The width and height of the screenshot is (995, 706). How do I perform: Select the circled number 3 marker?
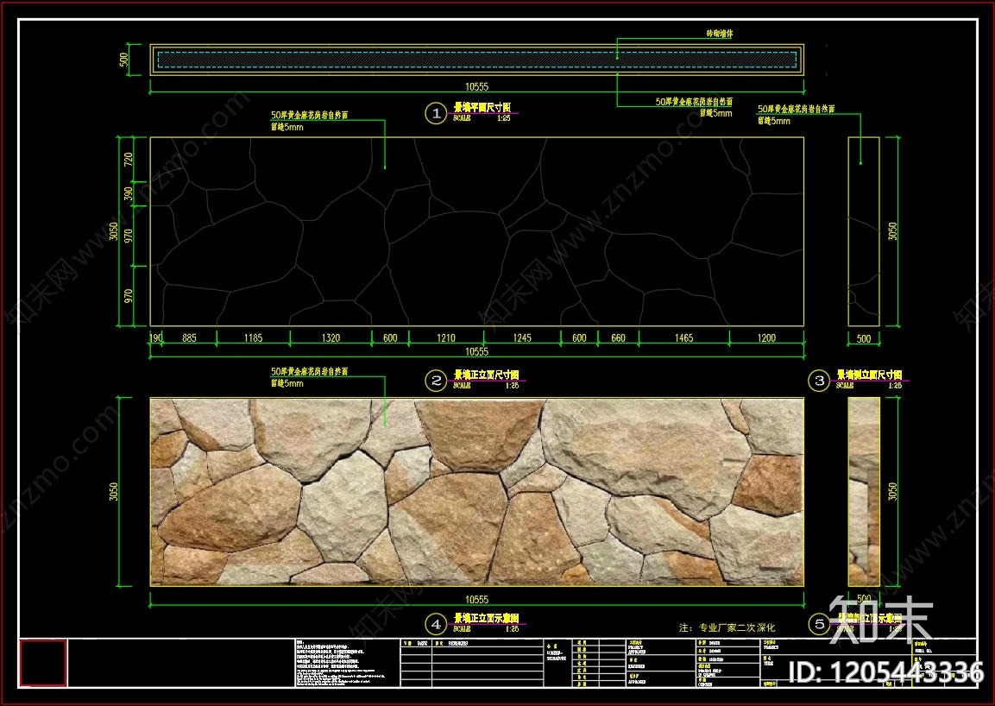pos(818,380)
